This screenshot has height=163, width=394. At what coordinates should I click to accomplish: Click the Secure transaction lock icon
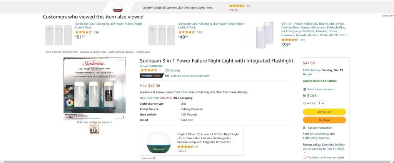tap(304, 128)
